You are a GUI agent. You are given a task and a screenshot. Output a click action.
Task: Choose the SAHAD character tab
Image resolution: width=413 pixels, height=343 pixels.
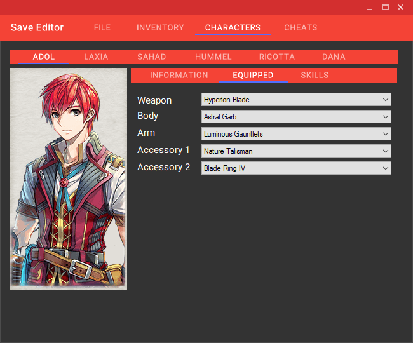pyautogui.click(x=151, y=57)
